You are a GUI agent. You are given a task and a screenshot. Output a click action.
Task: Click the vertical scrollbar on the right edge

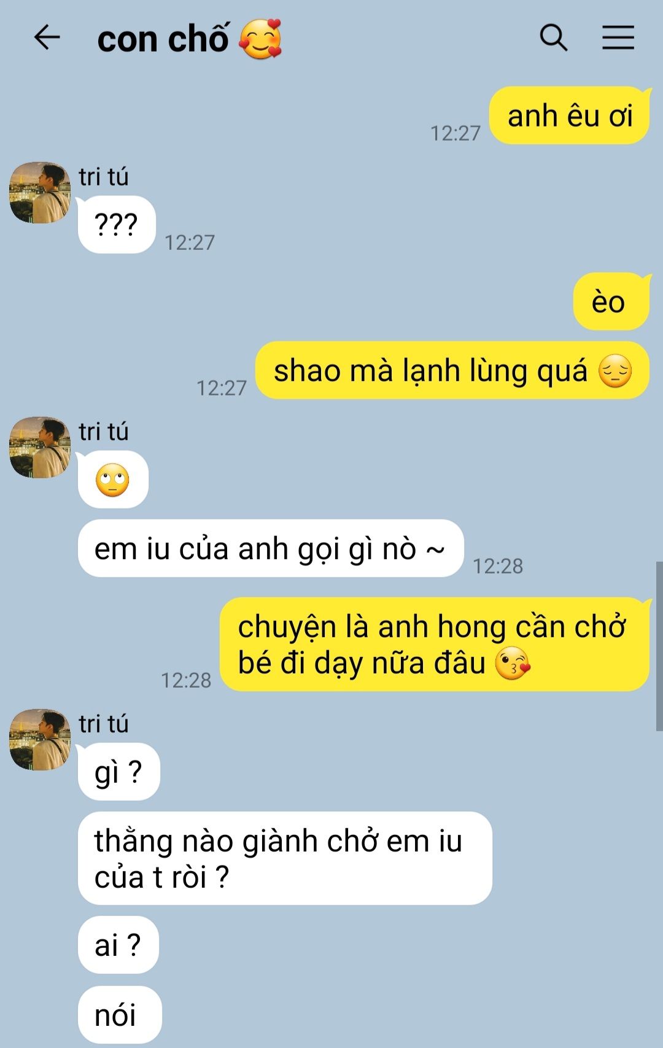[659, 646]
